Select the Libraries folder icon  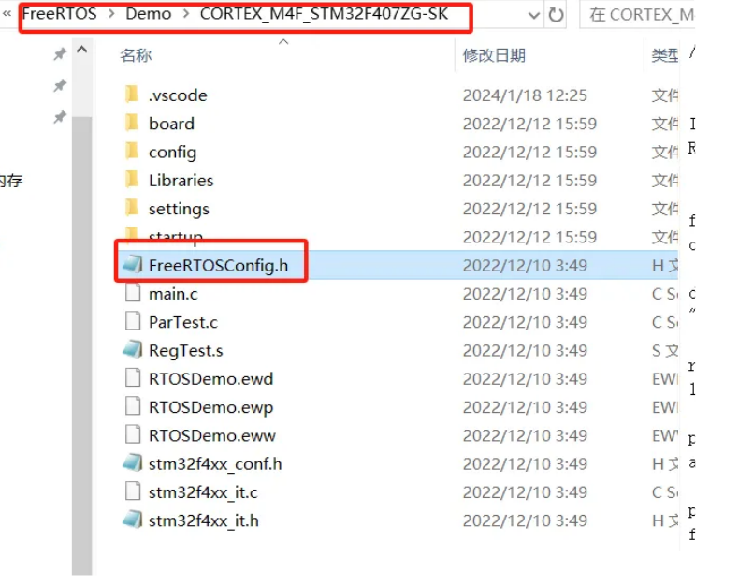[132, 180]
